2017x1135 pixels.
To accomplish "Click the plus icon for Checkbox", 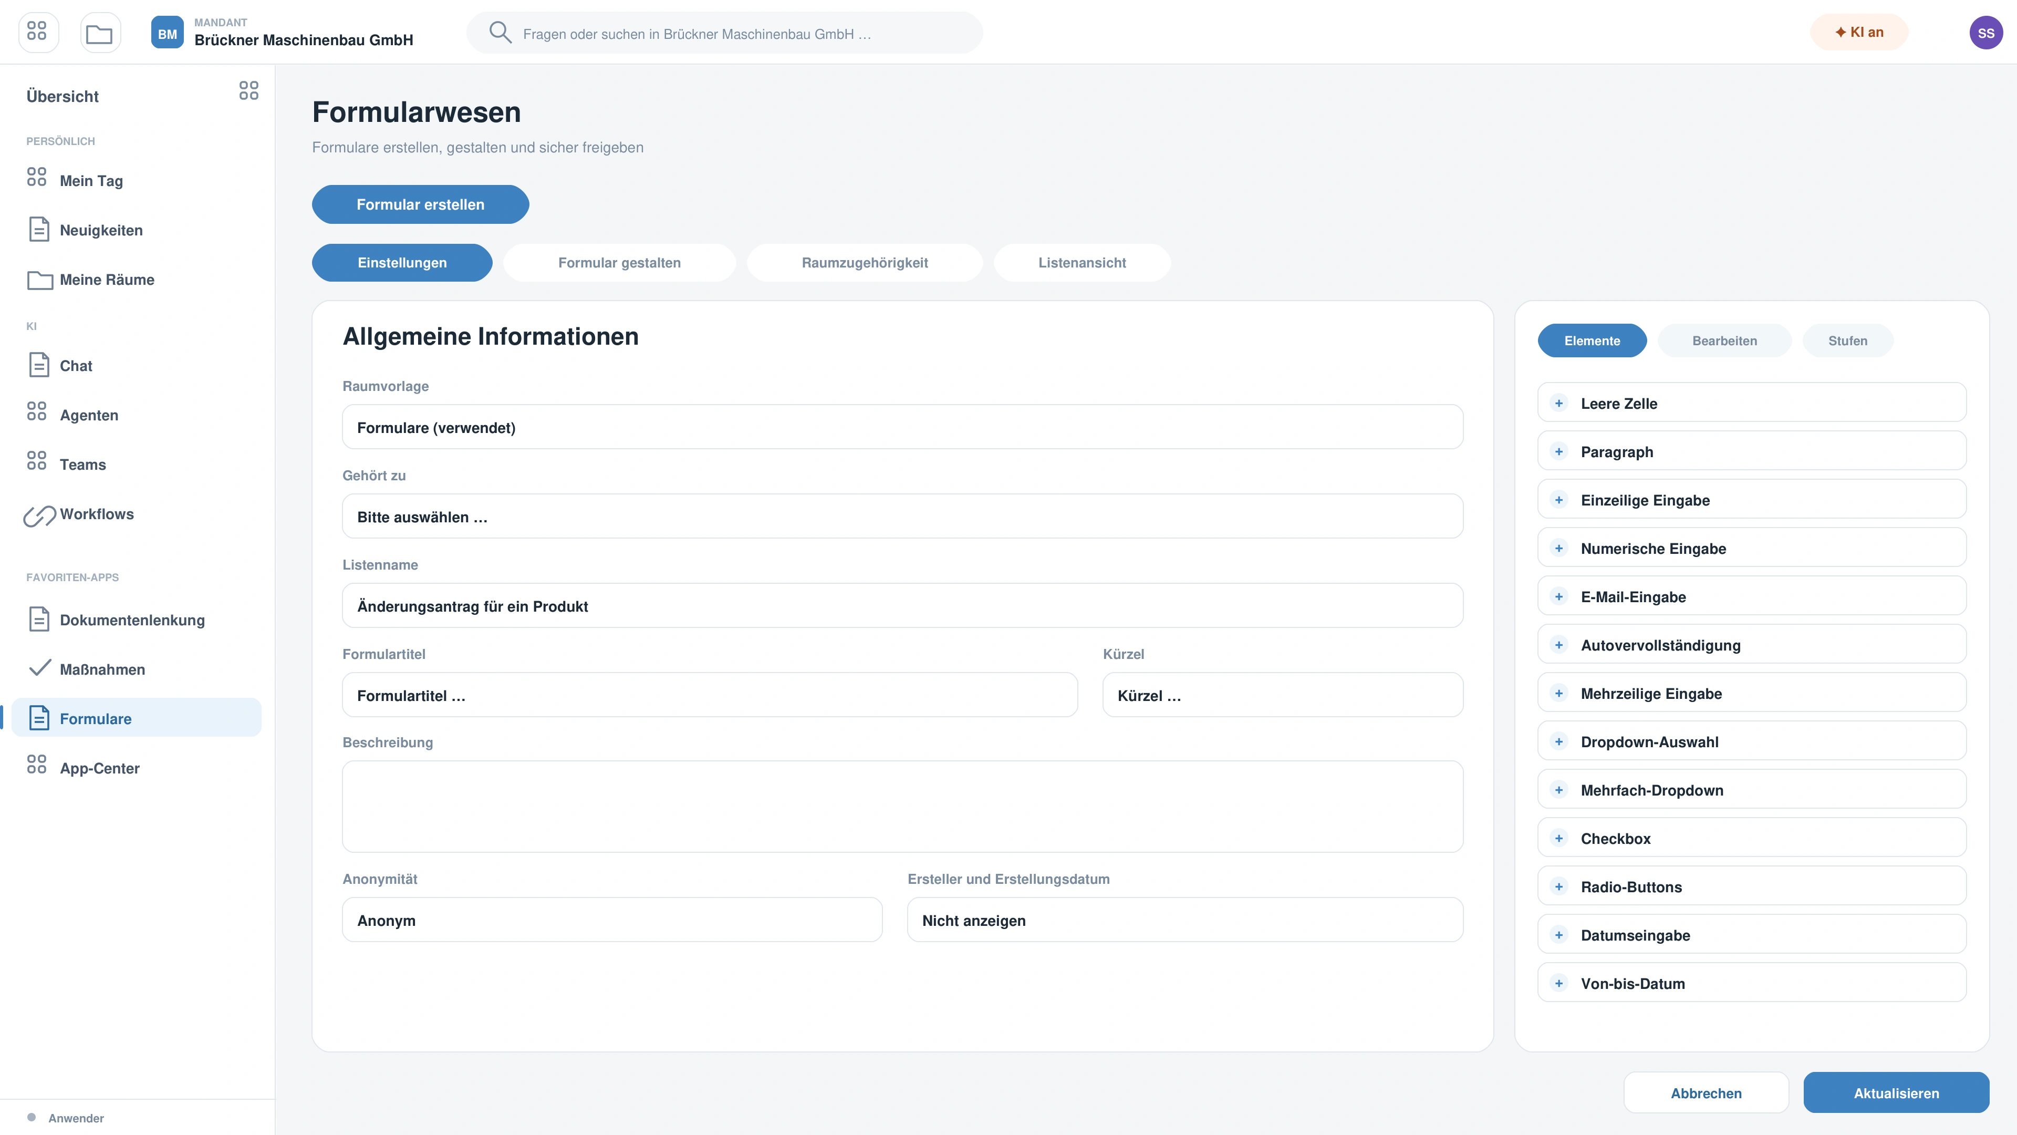I will pos(1558,838).
